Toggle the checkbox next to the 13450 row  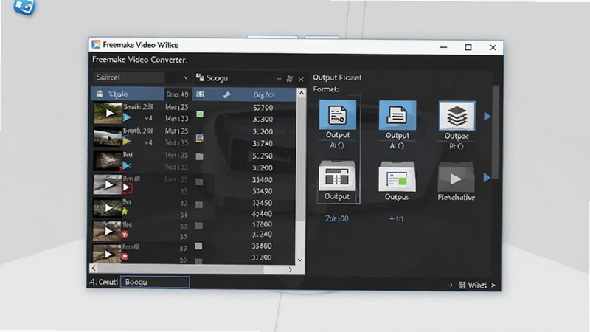199,205
